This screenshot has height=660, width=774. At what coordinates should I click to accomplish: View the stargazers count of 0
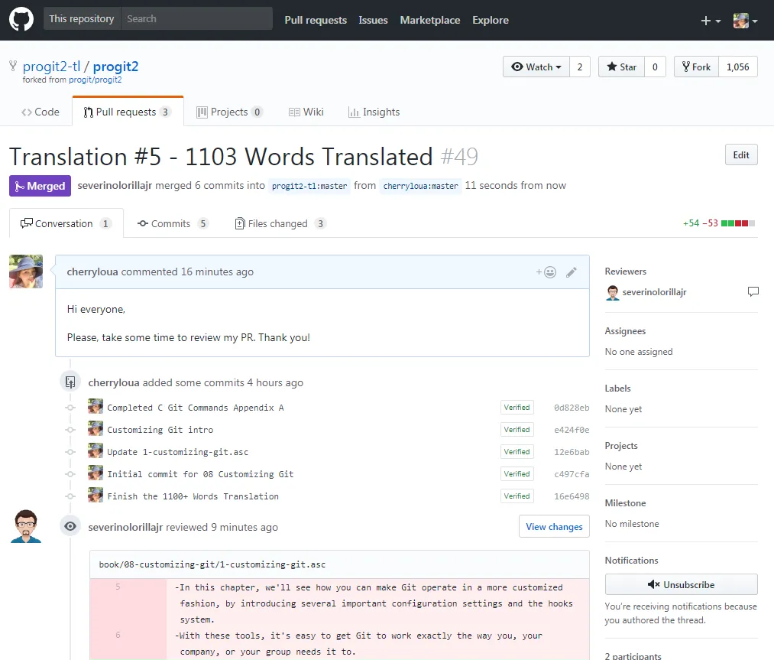click(x=655, y=67)
